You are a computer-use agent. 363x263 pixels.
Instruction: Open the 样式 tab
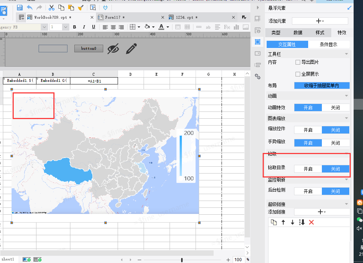coord(320,32)
